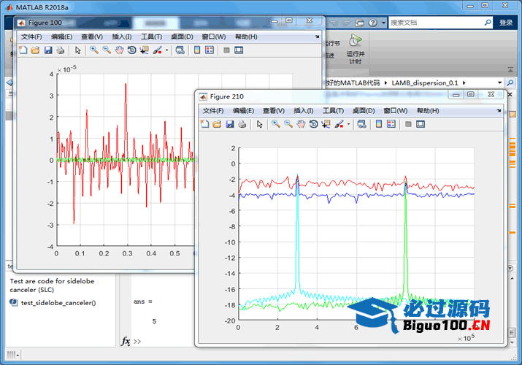Open brush color dropdown arrow in Figure 210
522x365 pixels.
(x=348, y=124)
